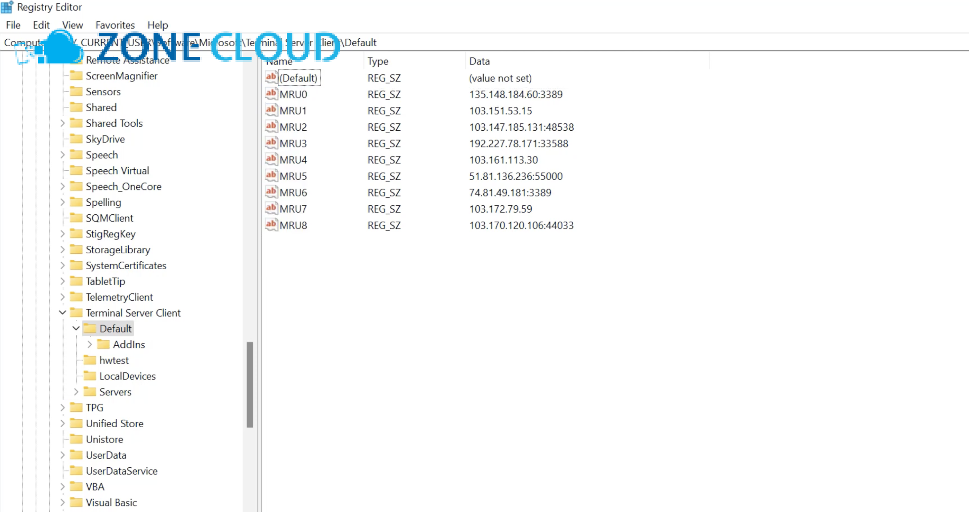Click the string value icon for MRU2

271,126
